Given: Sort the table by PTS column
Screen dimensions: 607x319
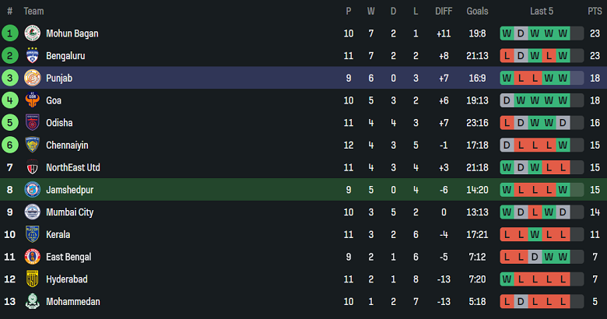Looking at the screenshot, I should click(x=595, y=11).
